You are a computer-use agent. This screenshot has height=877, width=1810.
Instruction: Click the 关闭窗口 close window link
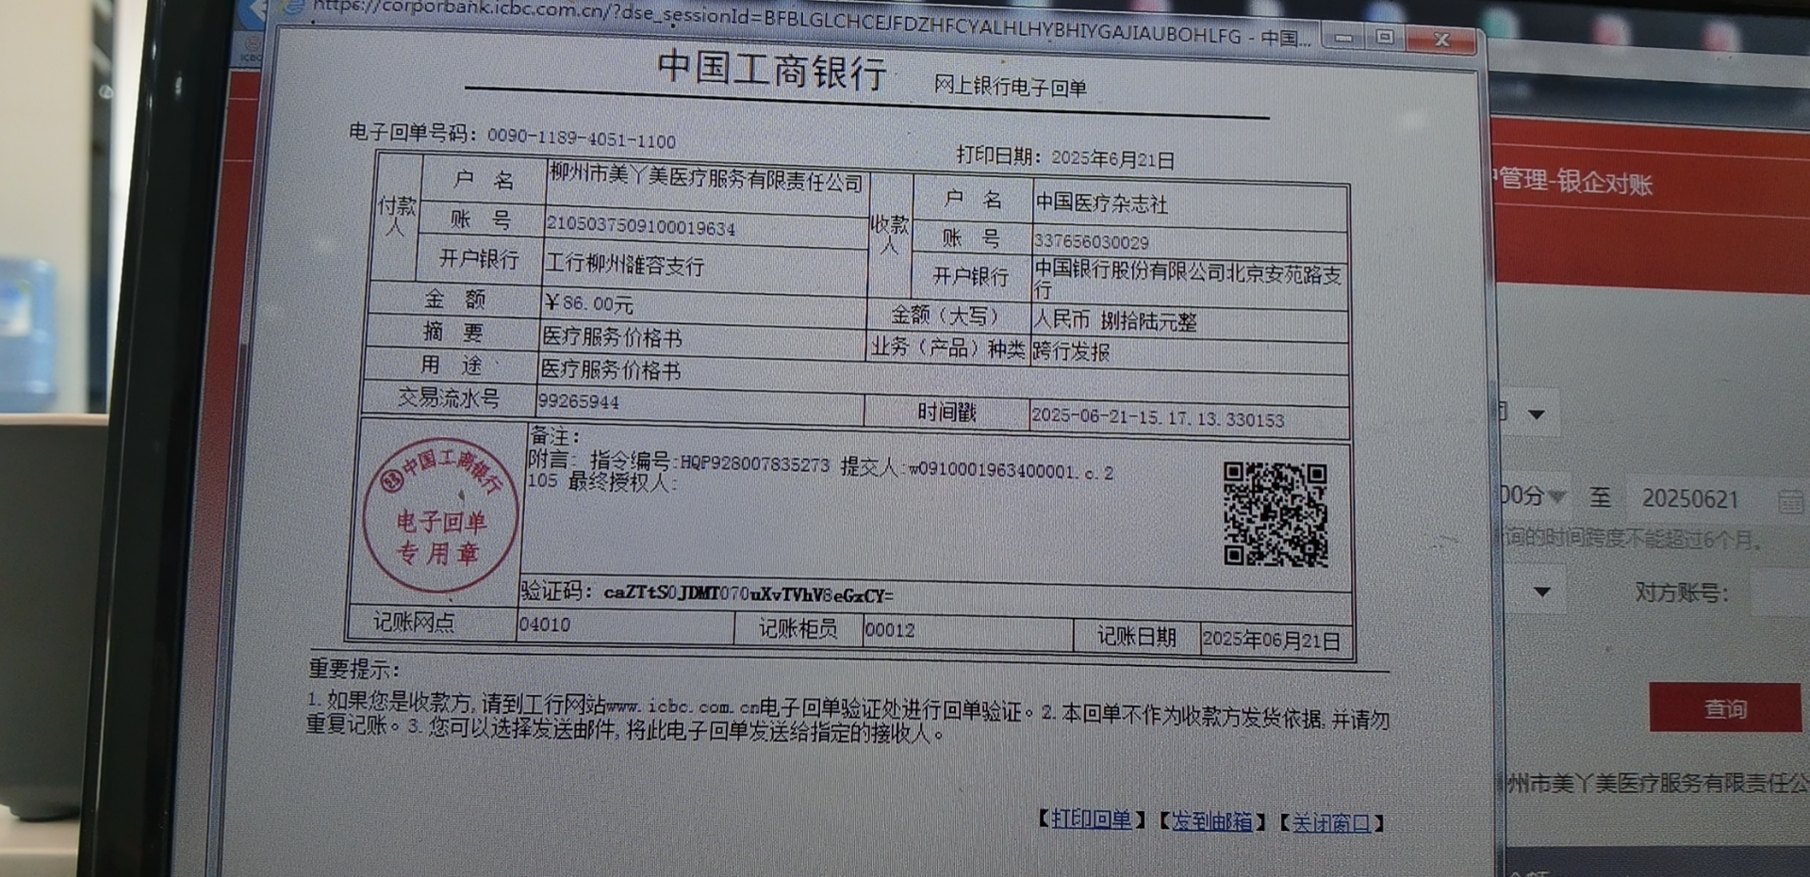coord(1331,823)
